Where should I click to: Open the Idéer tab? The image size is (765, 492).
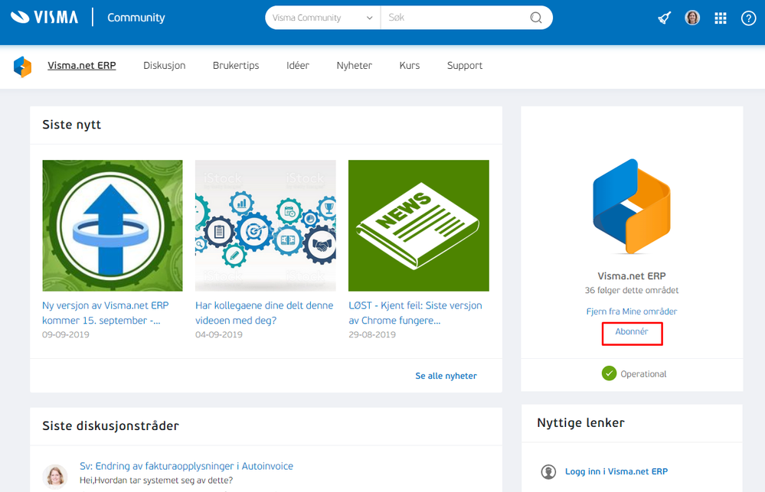pyautogui.click(x=298, y=65)
